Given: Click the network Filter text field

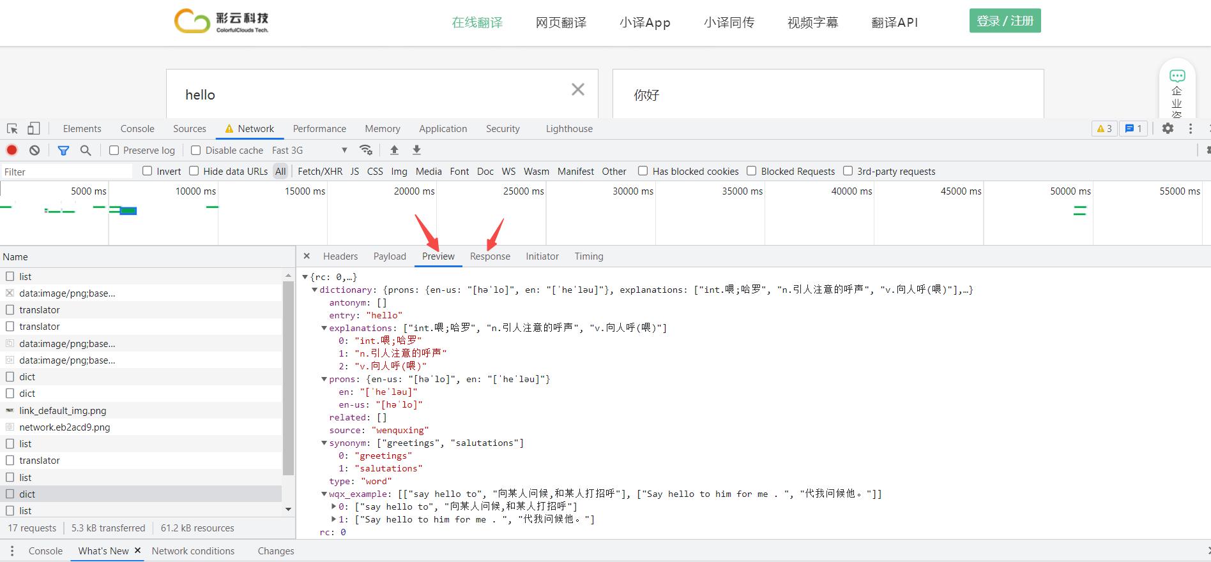Looking at the screenshot, I should click(67, 172).
